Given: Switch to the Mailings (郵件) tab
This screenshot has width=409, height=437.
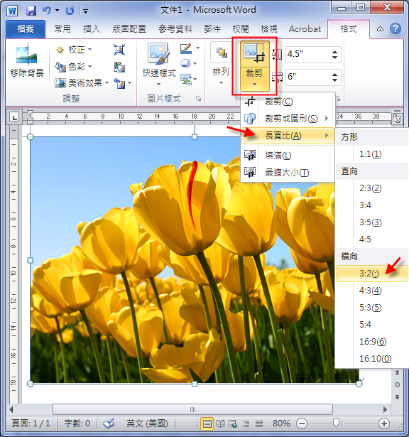Looking at the screenshot, I should click(212, 28).
